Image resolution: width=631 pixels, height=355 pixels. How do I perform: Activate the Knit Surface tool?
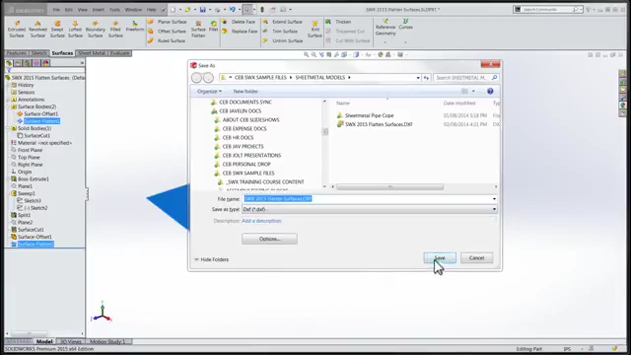point(315,30)
